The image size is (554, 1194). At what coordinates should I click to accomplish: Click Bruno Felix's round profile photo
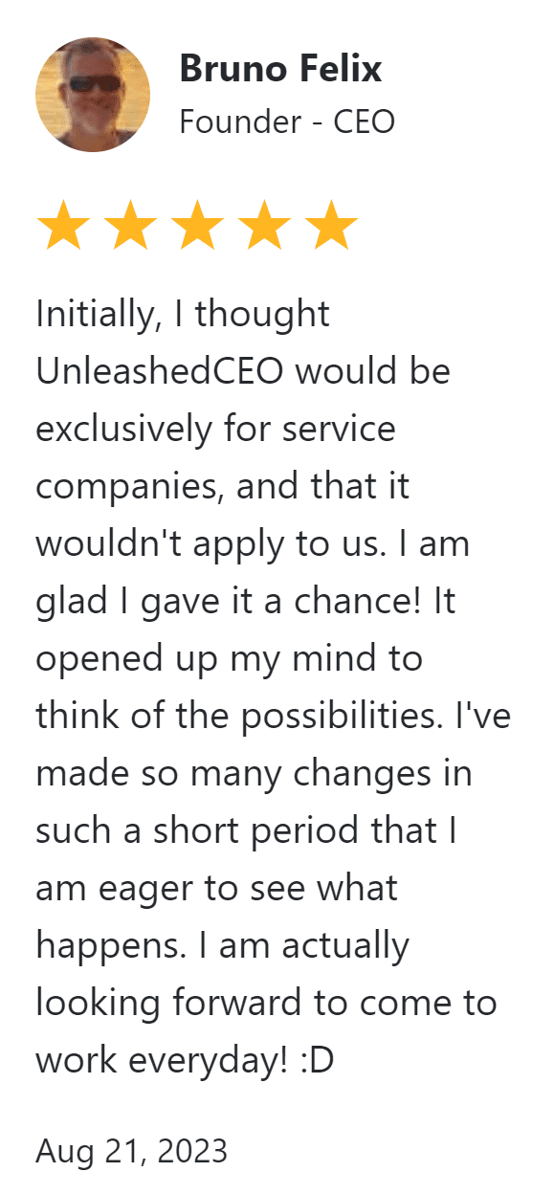pos(93,95)
